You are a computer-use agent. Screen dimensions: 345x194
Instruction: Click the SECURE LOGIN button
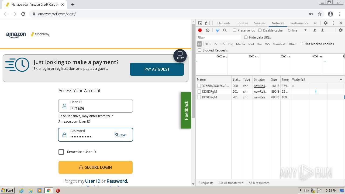[x=95, y=167]
